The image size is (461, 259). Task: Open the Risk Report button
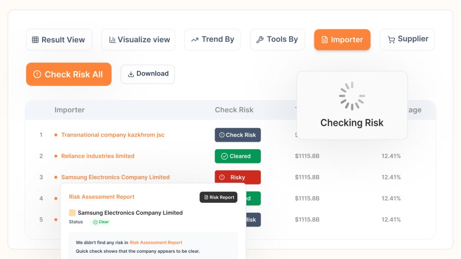click(x=218, y=197)
